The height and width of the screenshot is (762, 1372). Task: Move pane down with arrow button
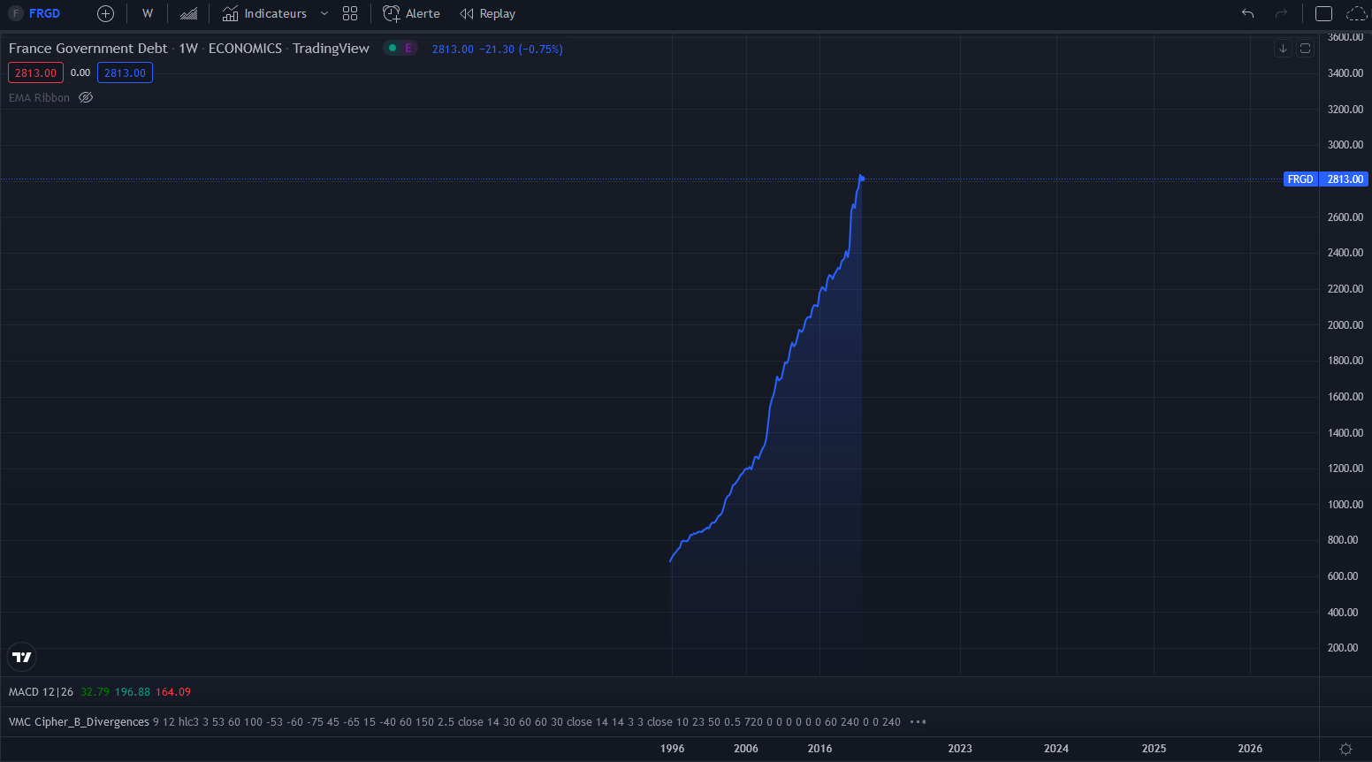click(1283, 48)
